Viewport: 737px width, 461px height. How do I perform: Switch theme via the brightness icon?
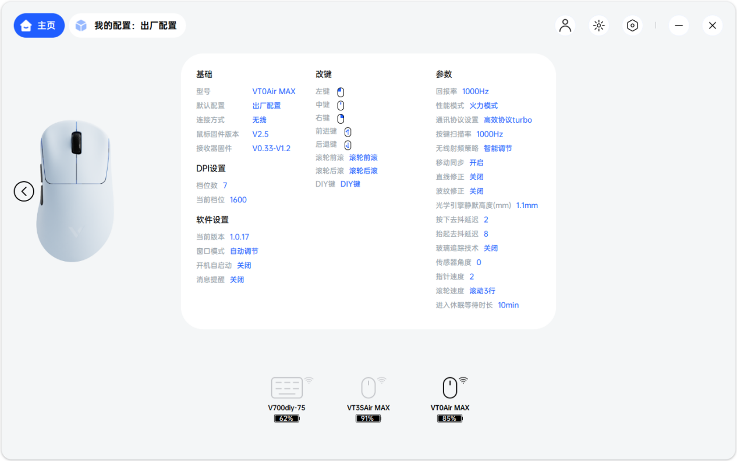click(x=598, y=25)
